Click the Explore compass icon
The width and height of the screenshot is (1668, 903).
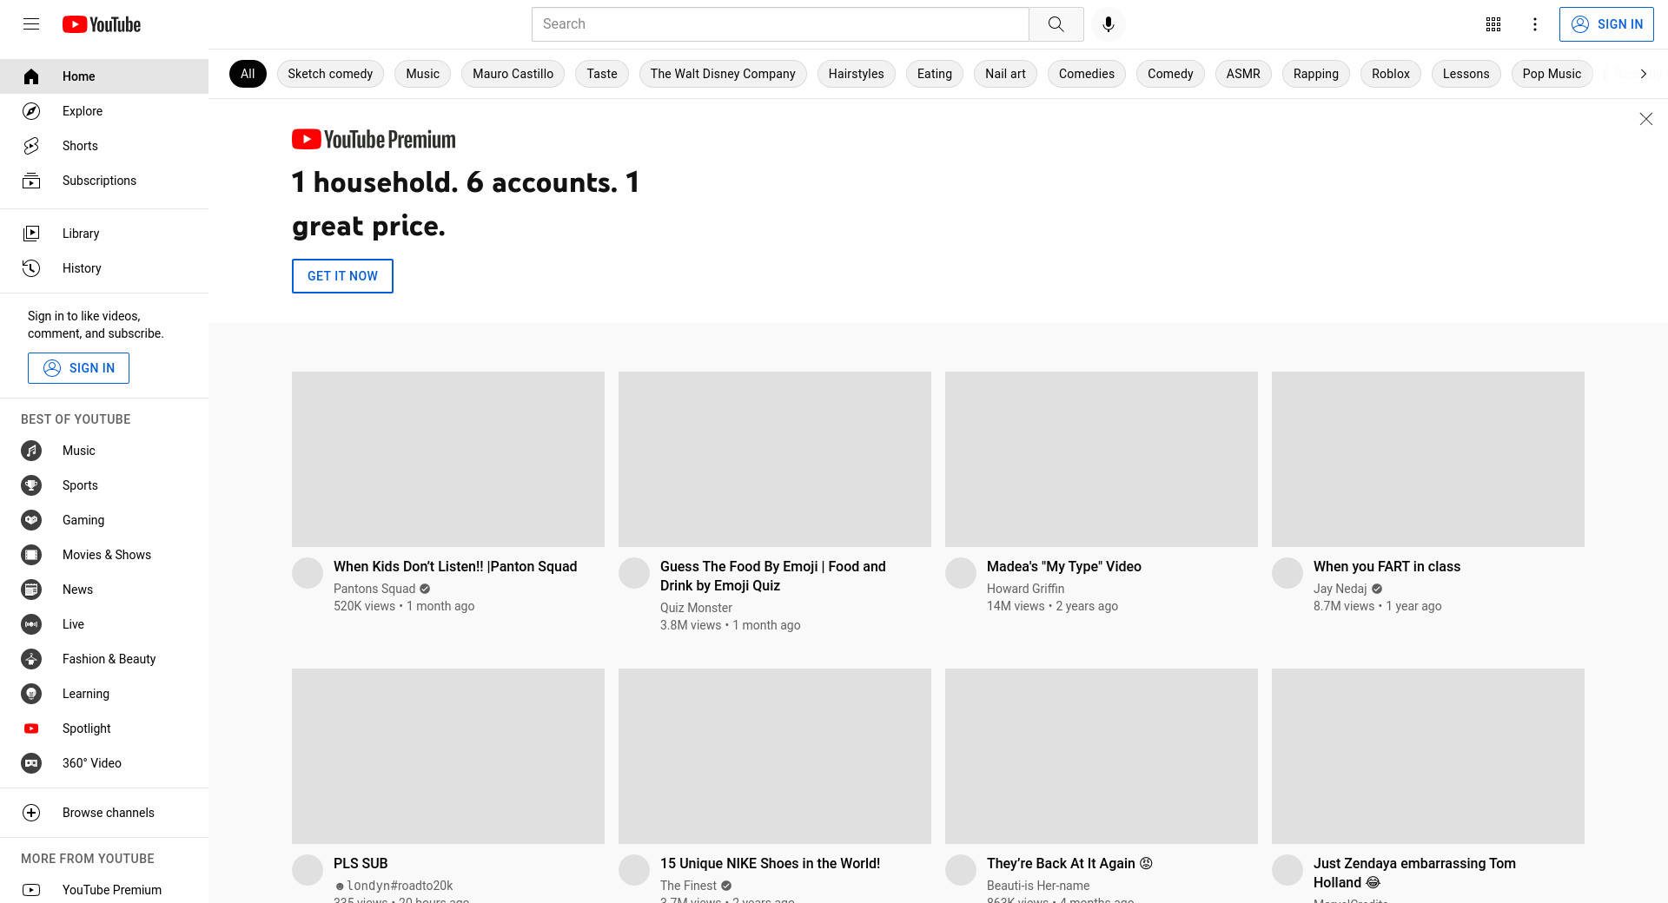coord(31,111)
